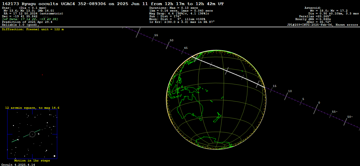Image resolution: width=360 pixels, height=166 pixels.
Task: Click the "1σ Err: ±(80.0 x 3.3) mas" line
Action: point(182,22)
